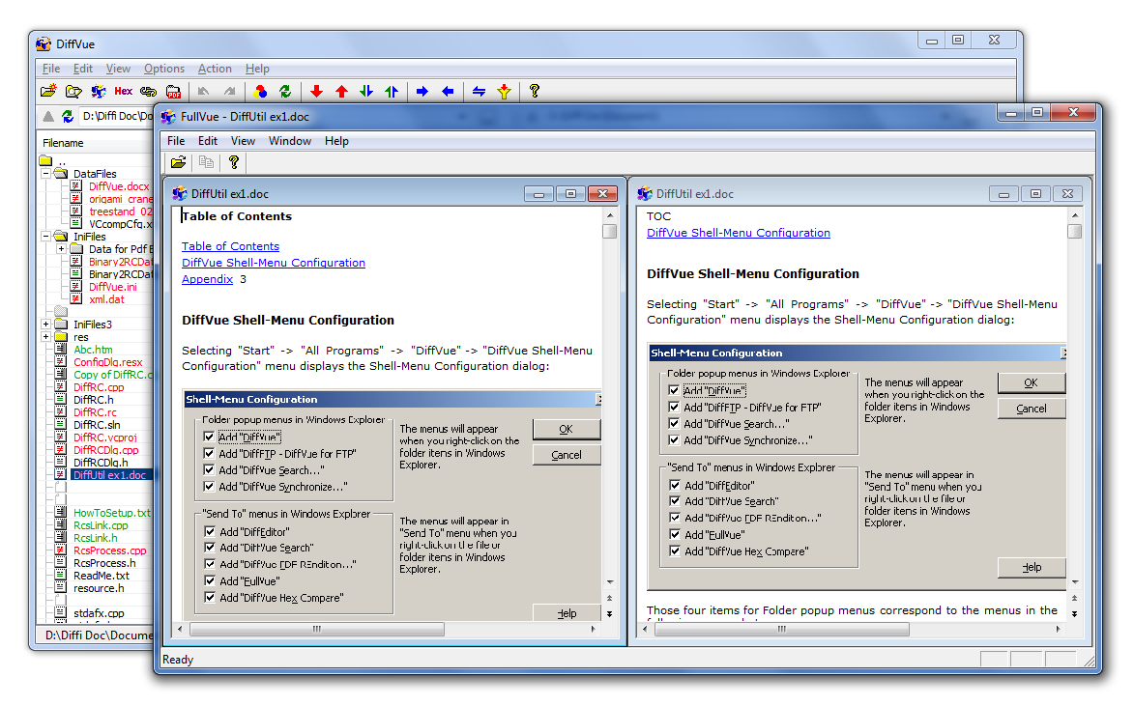Expand the IniFiles3 folder

click(x=46, y=325)
